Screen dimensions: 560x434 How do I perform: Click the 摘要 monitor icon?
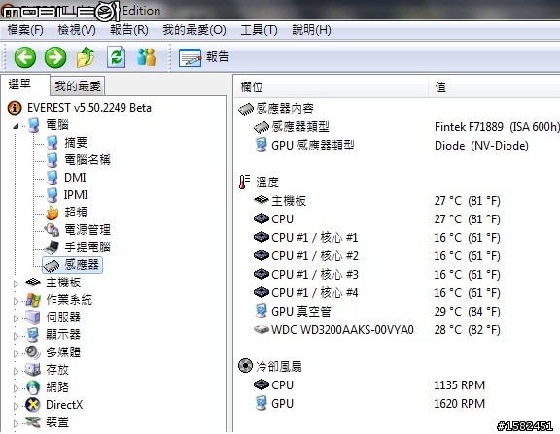tap(52, 143)
